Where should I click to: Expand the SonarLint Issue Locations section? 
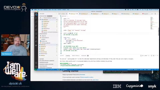tap(46, 64)
